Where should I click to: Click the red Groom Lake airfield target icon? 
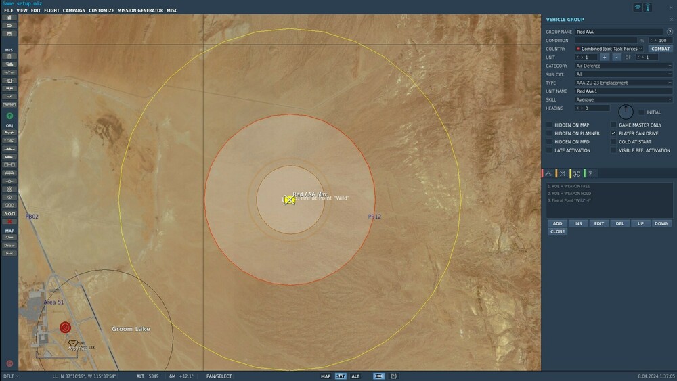coord(65,328)
